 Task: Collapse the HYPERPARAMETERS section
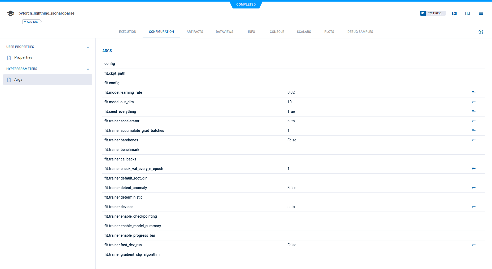(x=88, y=69)
